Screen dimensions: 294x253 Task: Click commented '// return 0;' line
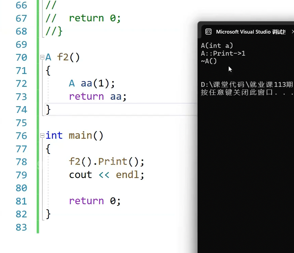pos(83,18)
